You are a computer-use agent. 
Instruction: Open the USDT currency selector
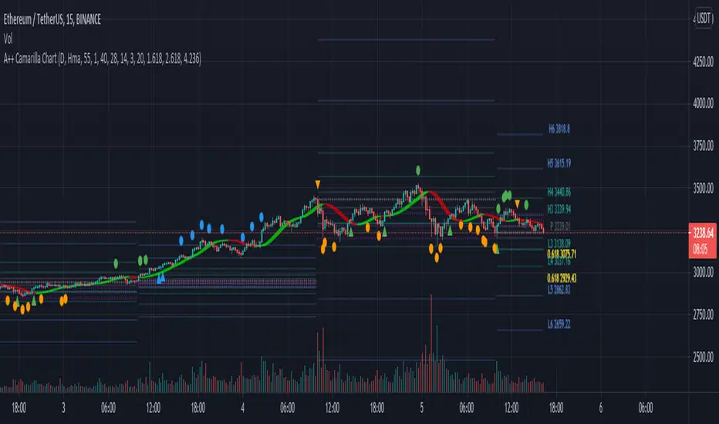[704, 19]
